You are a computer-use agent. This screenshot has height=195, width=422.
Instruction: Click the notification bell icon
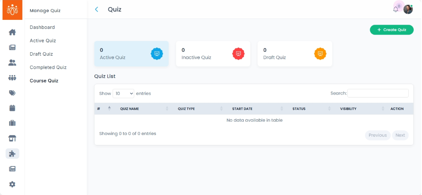[396, 9]
